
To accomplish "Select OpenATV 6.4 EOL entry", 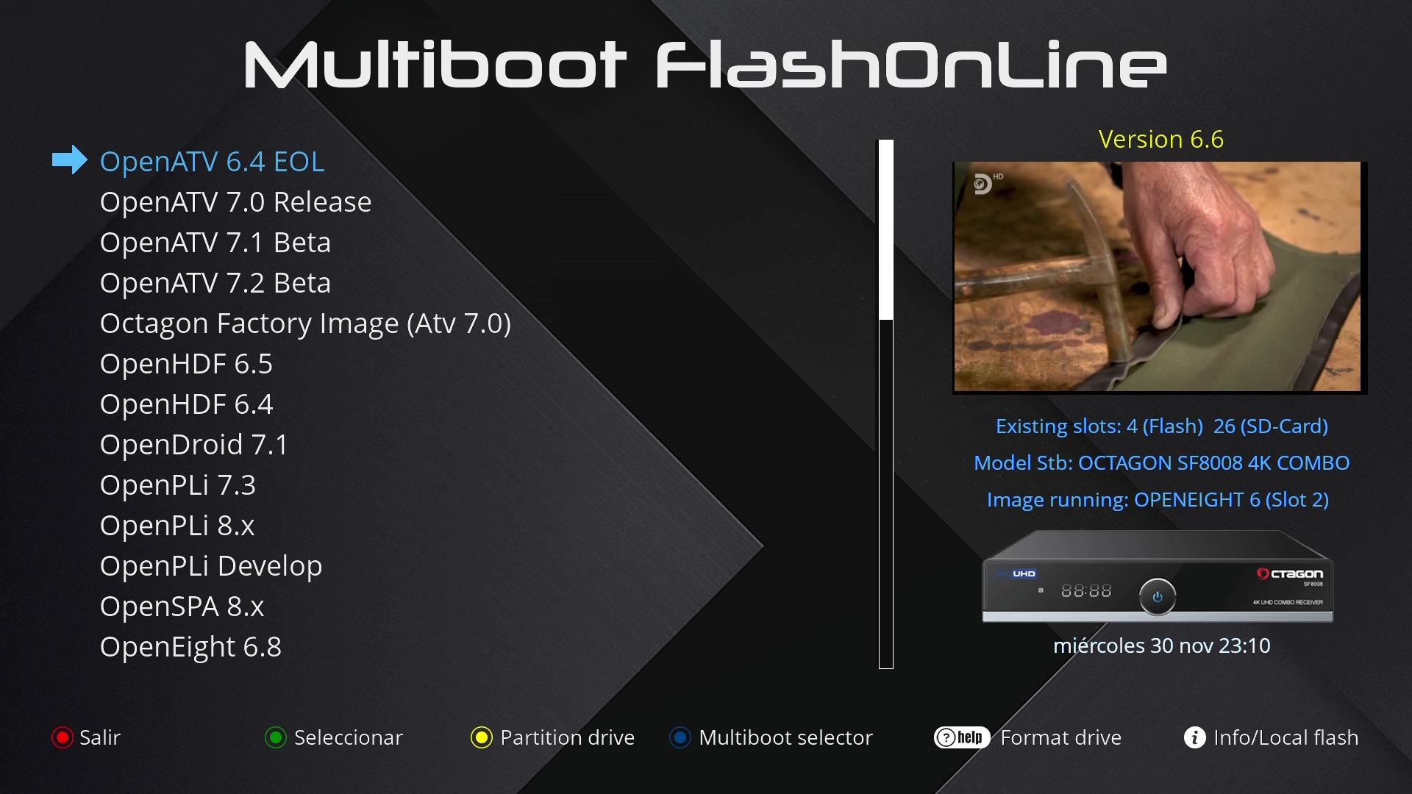I will 212,162.
